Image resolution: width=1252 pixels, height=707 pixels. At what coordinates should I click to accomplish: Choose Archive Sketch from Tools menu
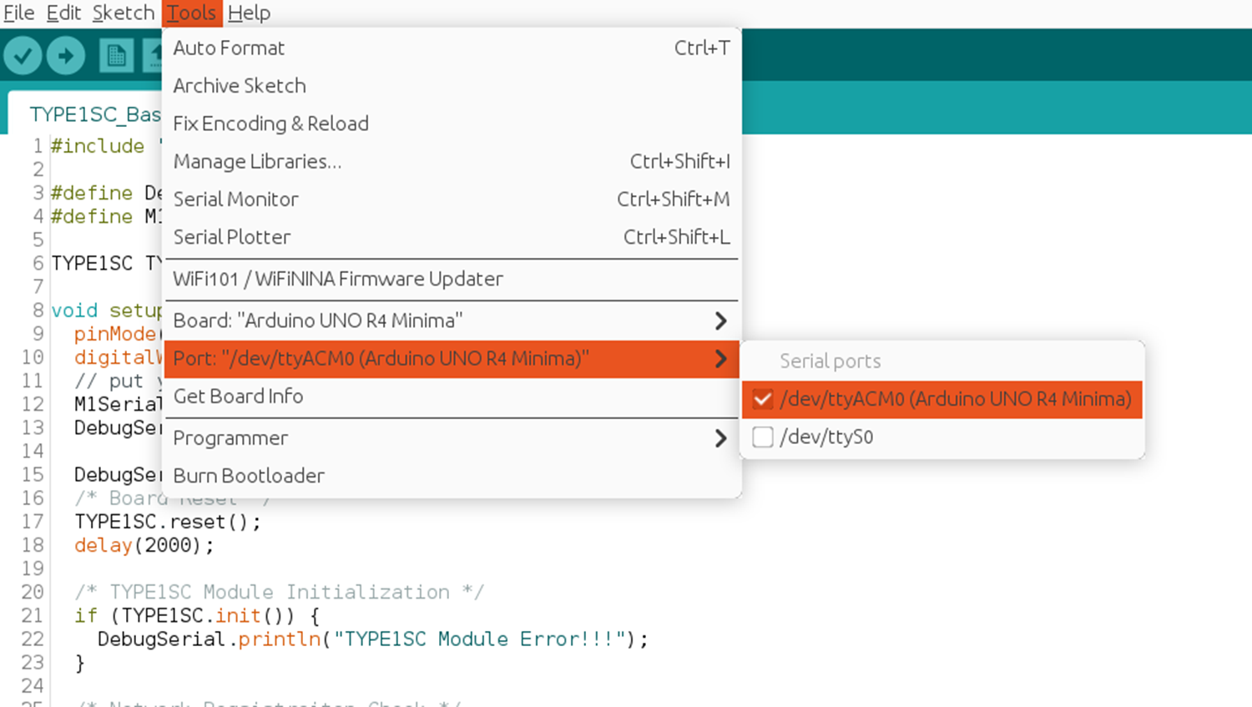(x=452, y=86)
